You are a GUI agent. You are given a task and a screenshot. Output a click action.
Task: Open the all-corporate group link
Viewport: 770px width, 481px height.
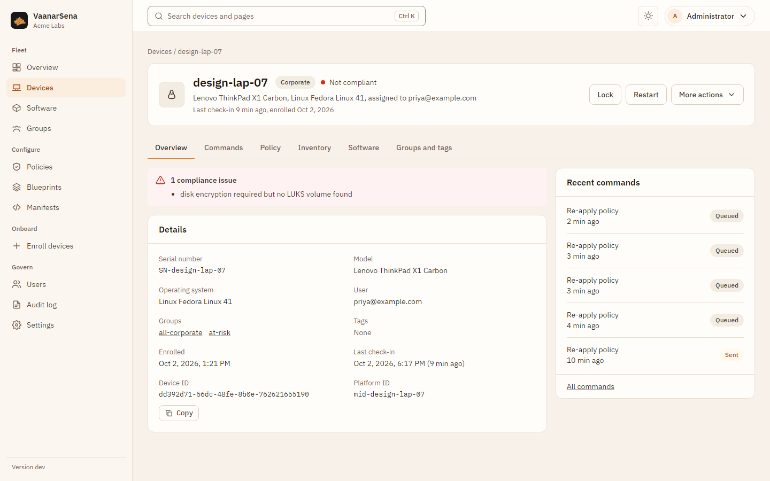[x=181, y=332]
